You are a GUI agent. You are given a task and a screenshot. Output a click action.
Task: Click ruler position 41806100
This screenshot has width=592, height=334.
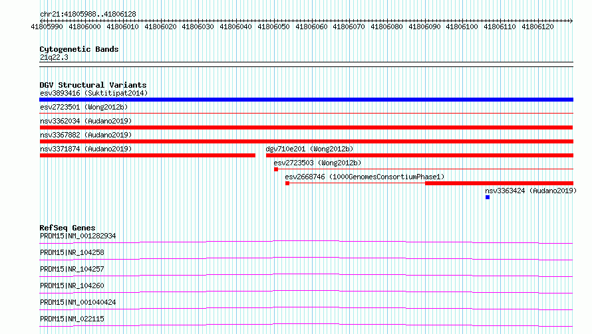tap(462, 27)
